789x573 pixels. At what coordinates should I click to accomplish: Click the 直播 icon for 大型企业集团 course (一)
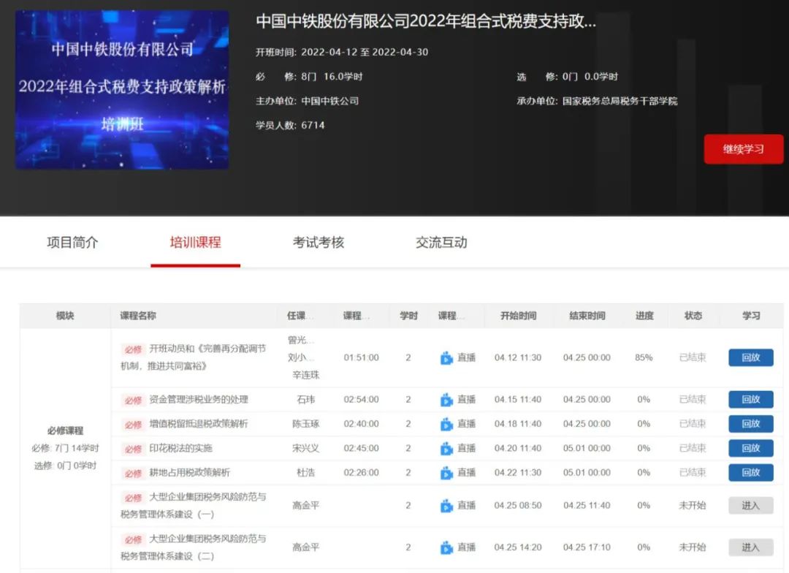[x=448, y=505]
